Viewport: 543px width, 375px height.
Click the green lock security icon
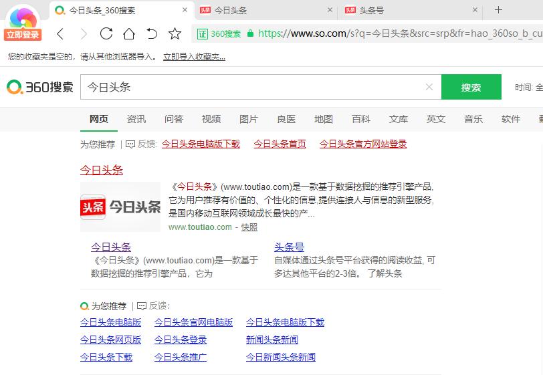pyautogui.click(x=250, y=33)
